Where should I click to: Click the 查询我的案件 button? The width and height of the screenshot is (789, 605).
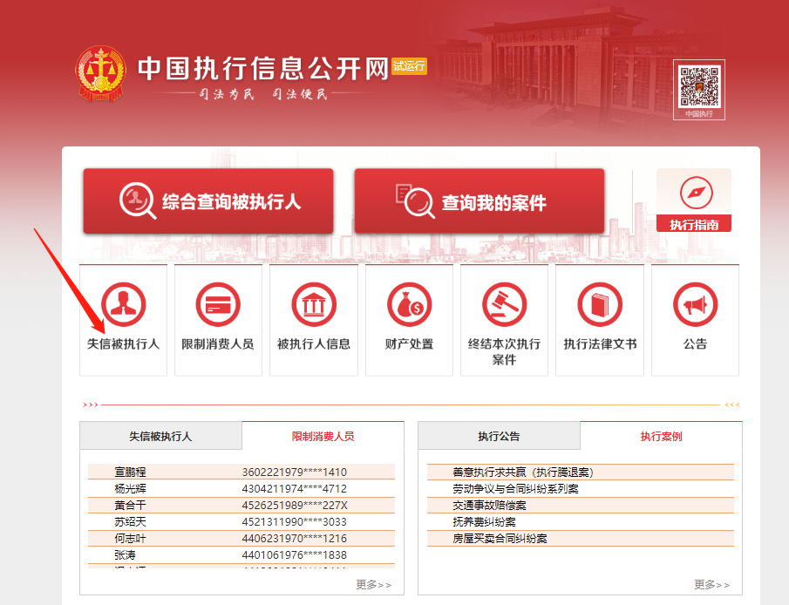[479, 202]
